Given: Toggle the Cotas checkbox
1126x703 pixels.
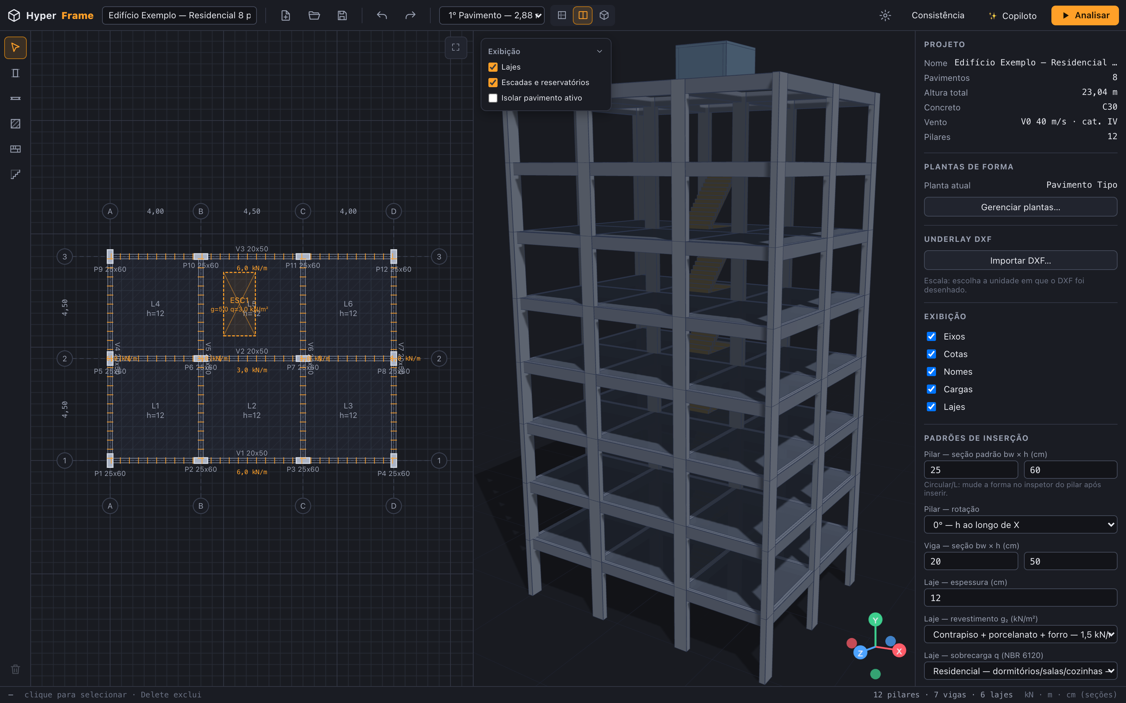Looking at the screenshot, I should tap(931, 354).
